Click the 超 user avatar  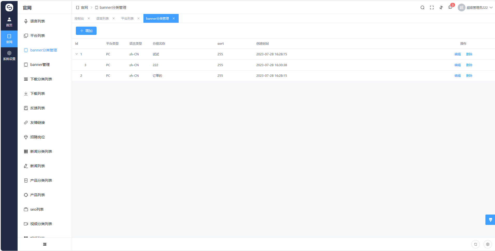[x=461, y=7]
